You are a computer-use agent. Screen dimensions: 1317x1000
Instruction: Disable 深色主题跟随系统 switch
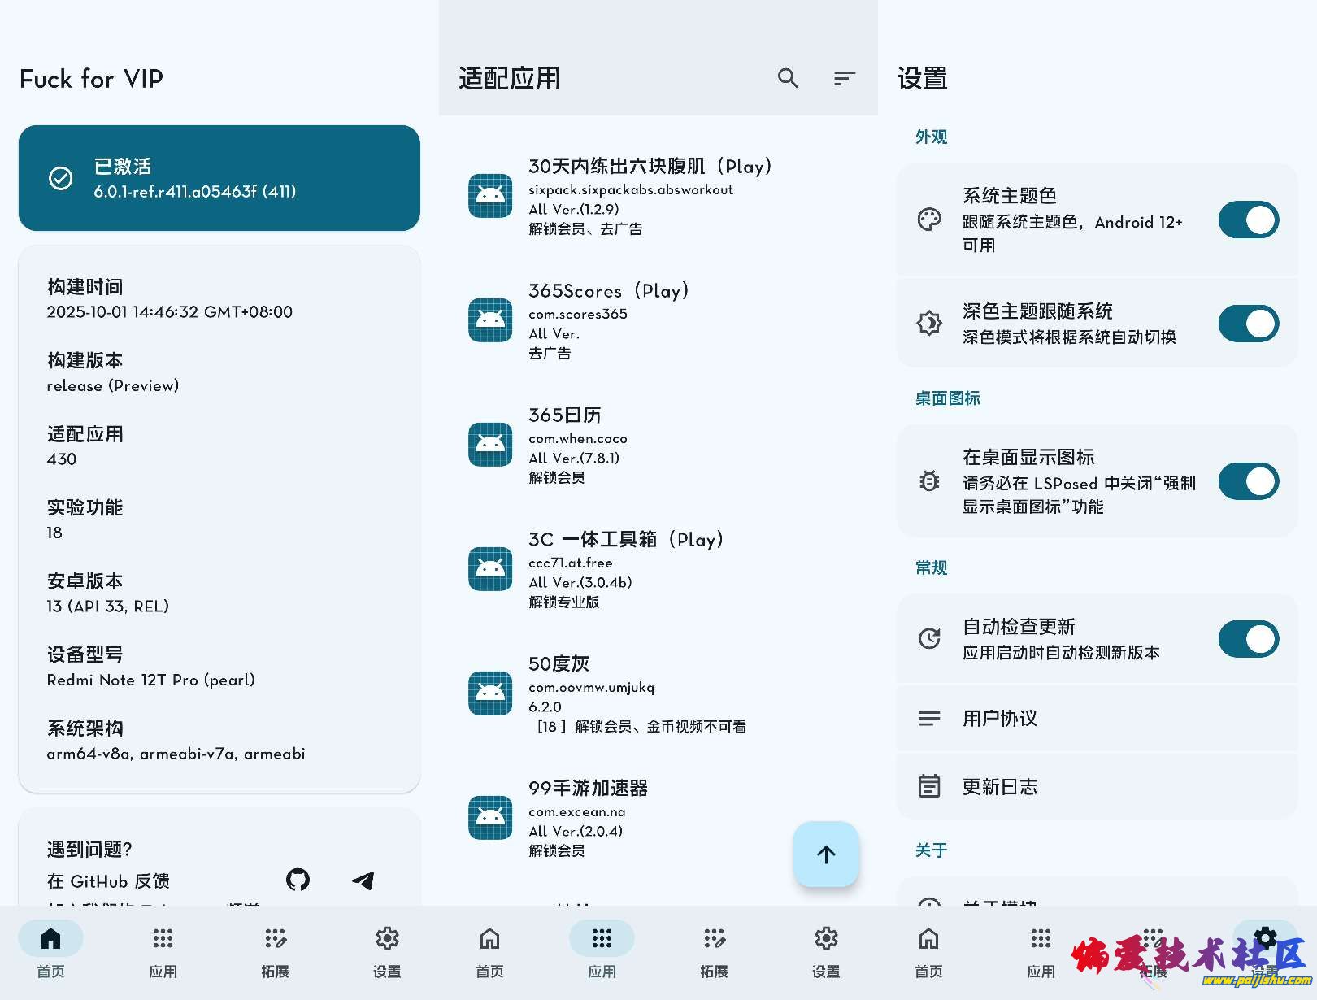1248,324
